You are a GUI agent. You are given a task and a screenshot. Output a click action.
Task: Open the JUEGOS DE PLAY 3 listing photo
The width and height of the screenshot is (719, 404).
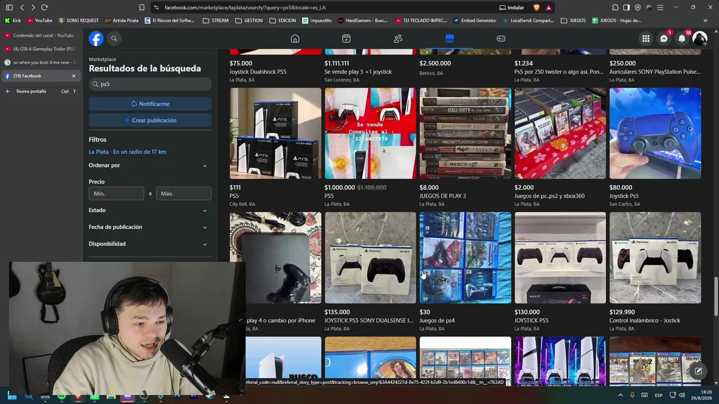465,134
